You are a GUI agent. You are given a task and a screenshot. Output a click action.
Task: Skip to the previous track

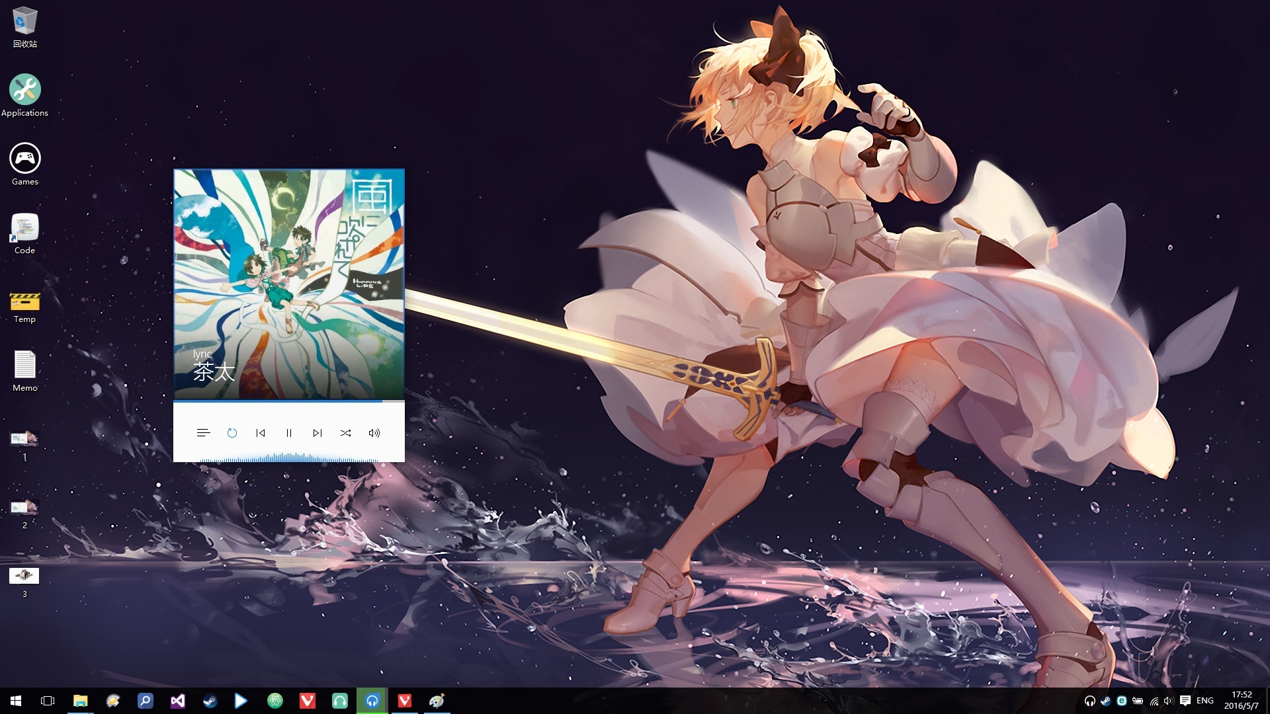(261, 433)
